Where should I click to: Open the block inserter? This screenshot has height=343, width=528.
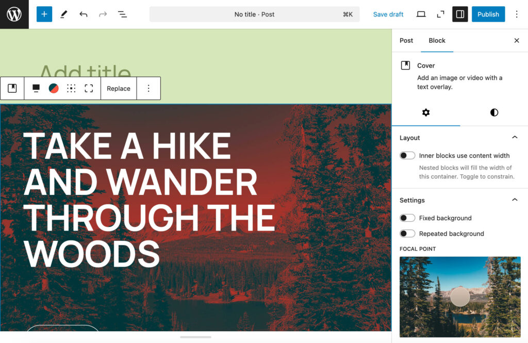(x=44, y=14)
